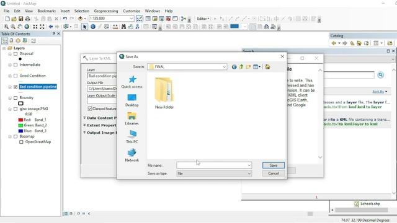Open Libraries in Save As sidebar
This screenshot has width=397, height=223.
pos(132,119)
